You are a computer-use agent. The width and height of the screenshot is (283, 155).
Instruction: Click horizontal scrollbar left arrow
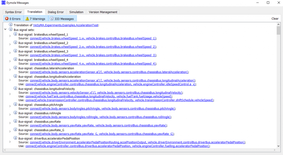point(5,150)
